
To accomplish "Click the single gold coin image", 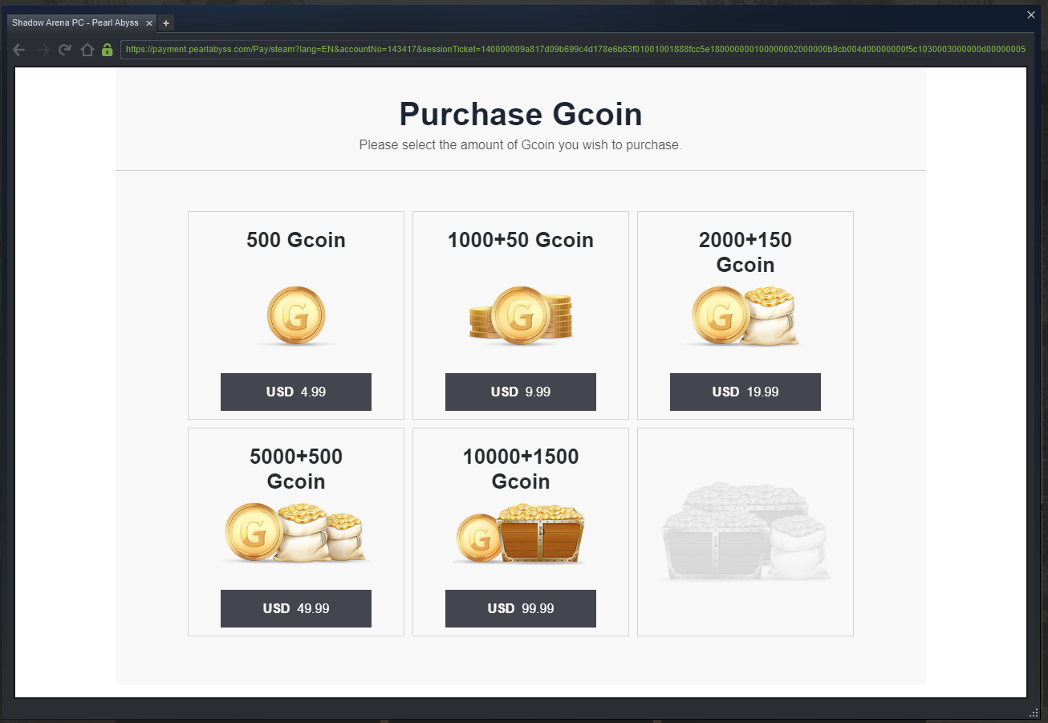I will point(296,316).
